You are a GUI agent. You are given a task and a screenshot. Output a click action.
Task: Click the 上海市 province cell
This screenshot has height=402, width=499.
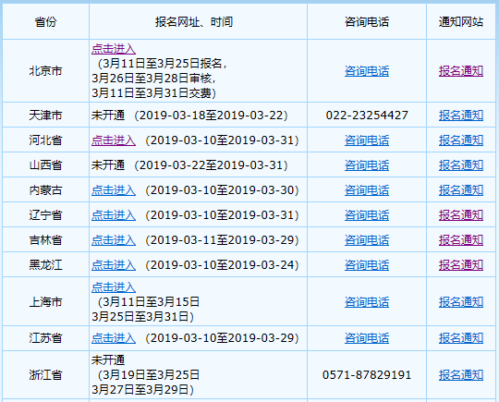[x=45, y=302]
